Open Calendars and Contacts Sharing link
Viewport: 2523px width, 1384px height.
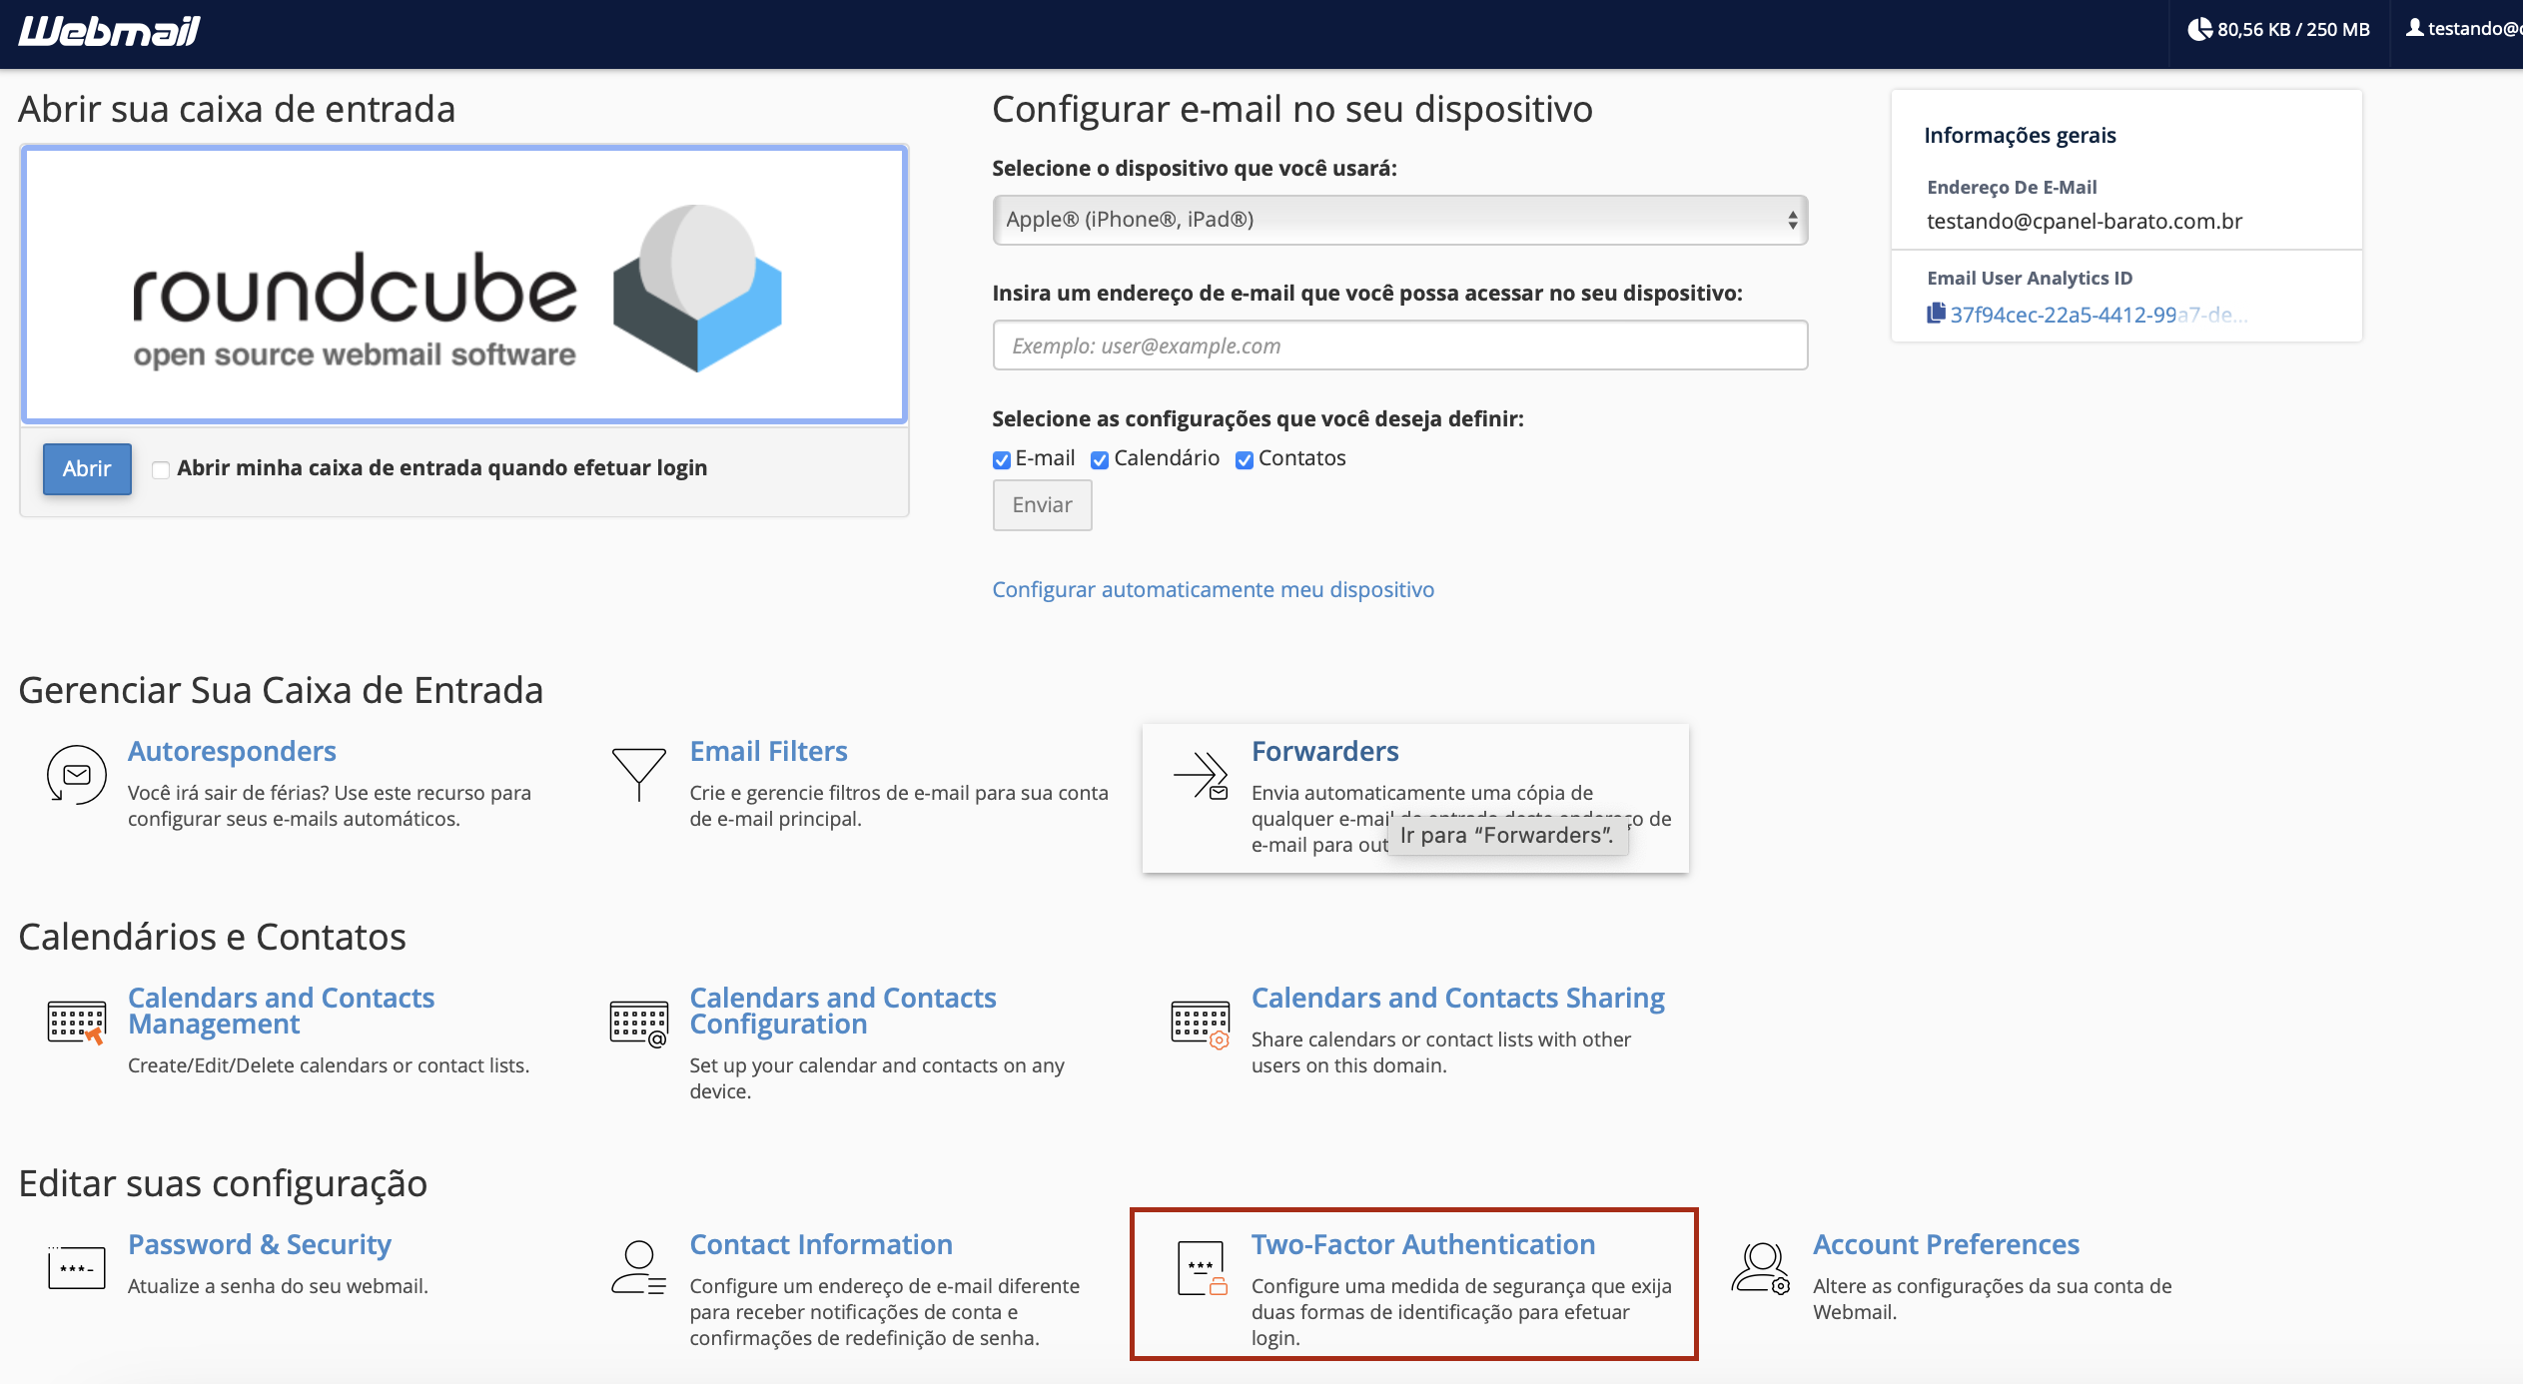[1457, 998]
